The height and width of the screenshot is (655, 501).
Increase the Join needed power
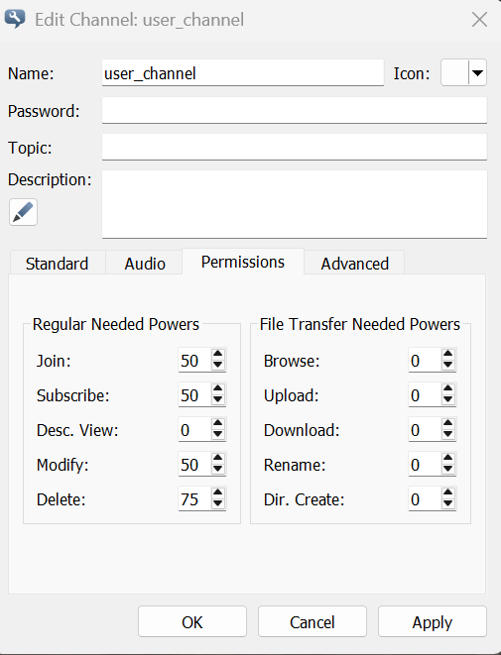[x=217, y=354]
